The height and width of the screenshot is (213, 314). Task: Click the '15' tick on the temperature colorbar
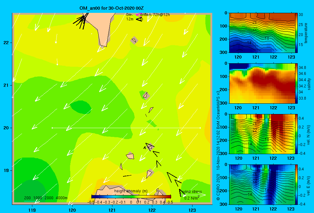coord(301,44)
